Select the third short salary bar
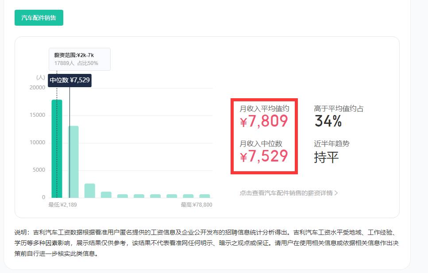428x273 pixels. [89, 191]
